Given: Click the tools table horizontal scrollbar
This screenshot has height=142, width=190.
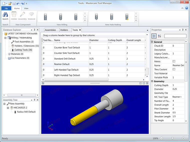Looking at the screenshot, I should [x=76, y=80].
